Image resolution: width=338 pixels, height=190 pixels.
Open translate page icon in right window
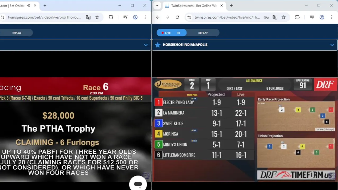(x=275, y=17)
